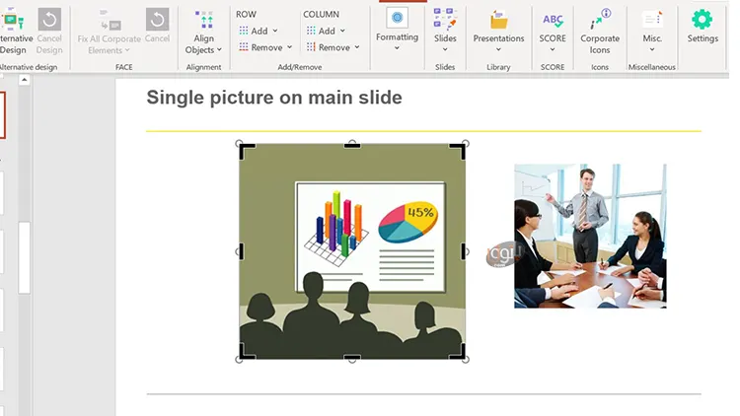Screen dimensions: 740x416
Task: Click the Alternative Design icon
Action: tap(12, 21)
